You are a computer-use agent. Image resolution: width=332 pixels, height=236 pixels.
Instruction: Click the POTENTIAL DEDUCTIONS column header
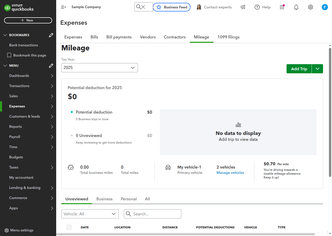(215, 227)
